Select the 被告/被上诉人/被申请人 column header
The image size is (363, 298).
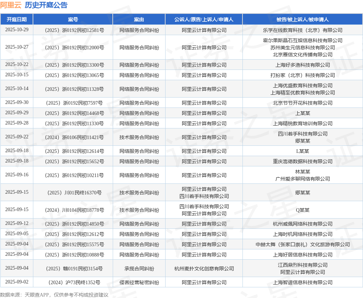coord(303,20)
